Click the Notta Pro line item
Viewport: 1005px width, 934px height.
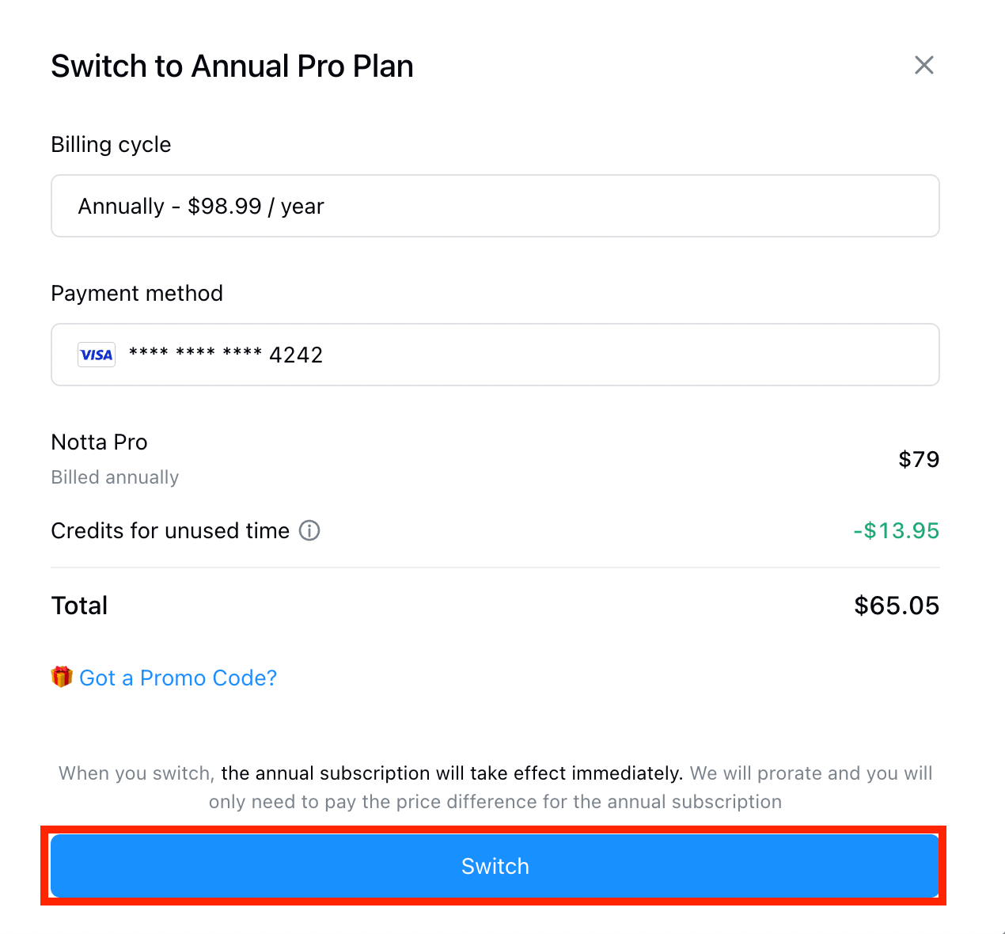click(100, 442)
